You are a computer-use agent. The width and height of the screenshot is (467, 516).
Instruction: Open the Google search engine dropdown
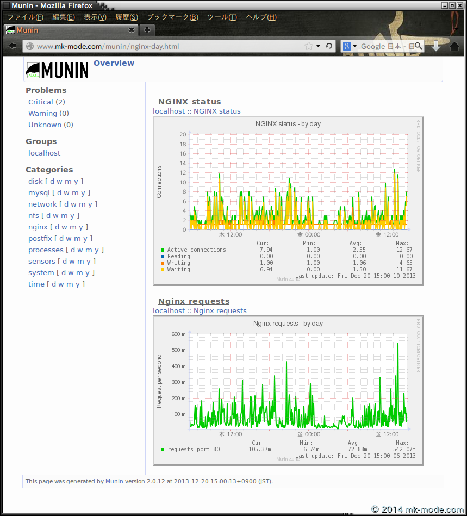pyautogui.click(x=350, y=46)
